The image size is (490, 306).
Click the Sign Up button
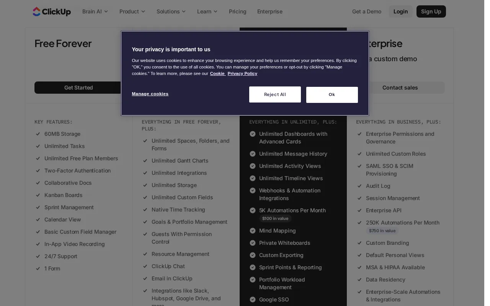pyautogui.click(x=431, y=11)
